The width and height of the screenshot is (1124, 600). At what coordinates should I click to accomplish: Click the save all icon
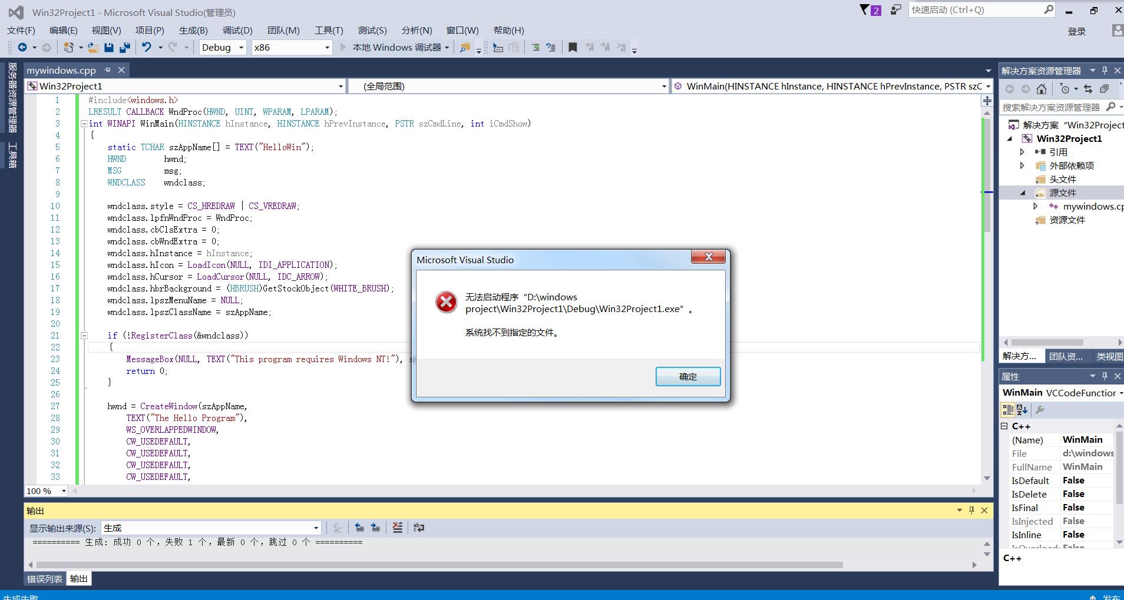124,48
